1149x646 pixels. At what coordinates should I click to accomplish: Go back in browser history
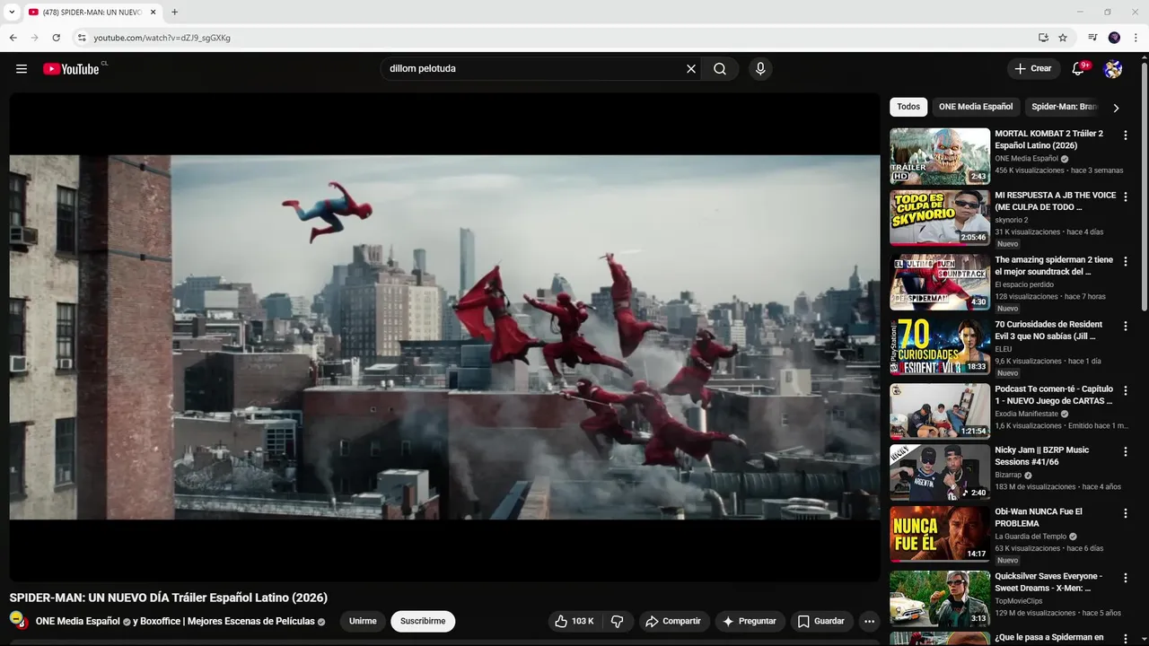click(x=13, y=38)
